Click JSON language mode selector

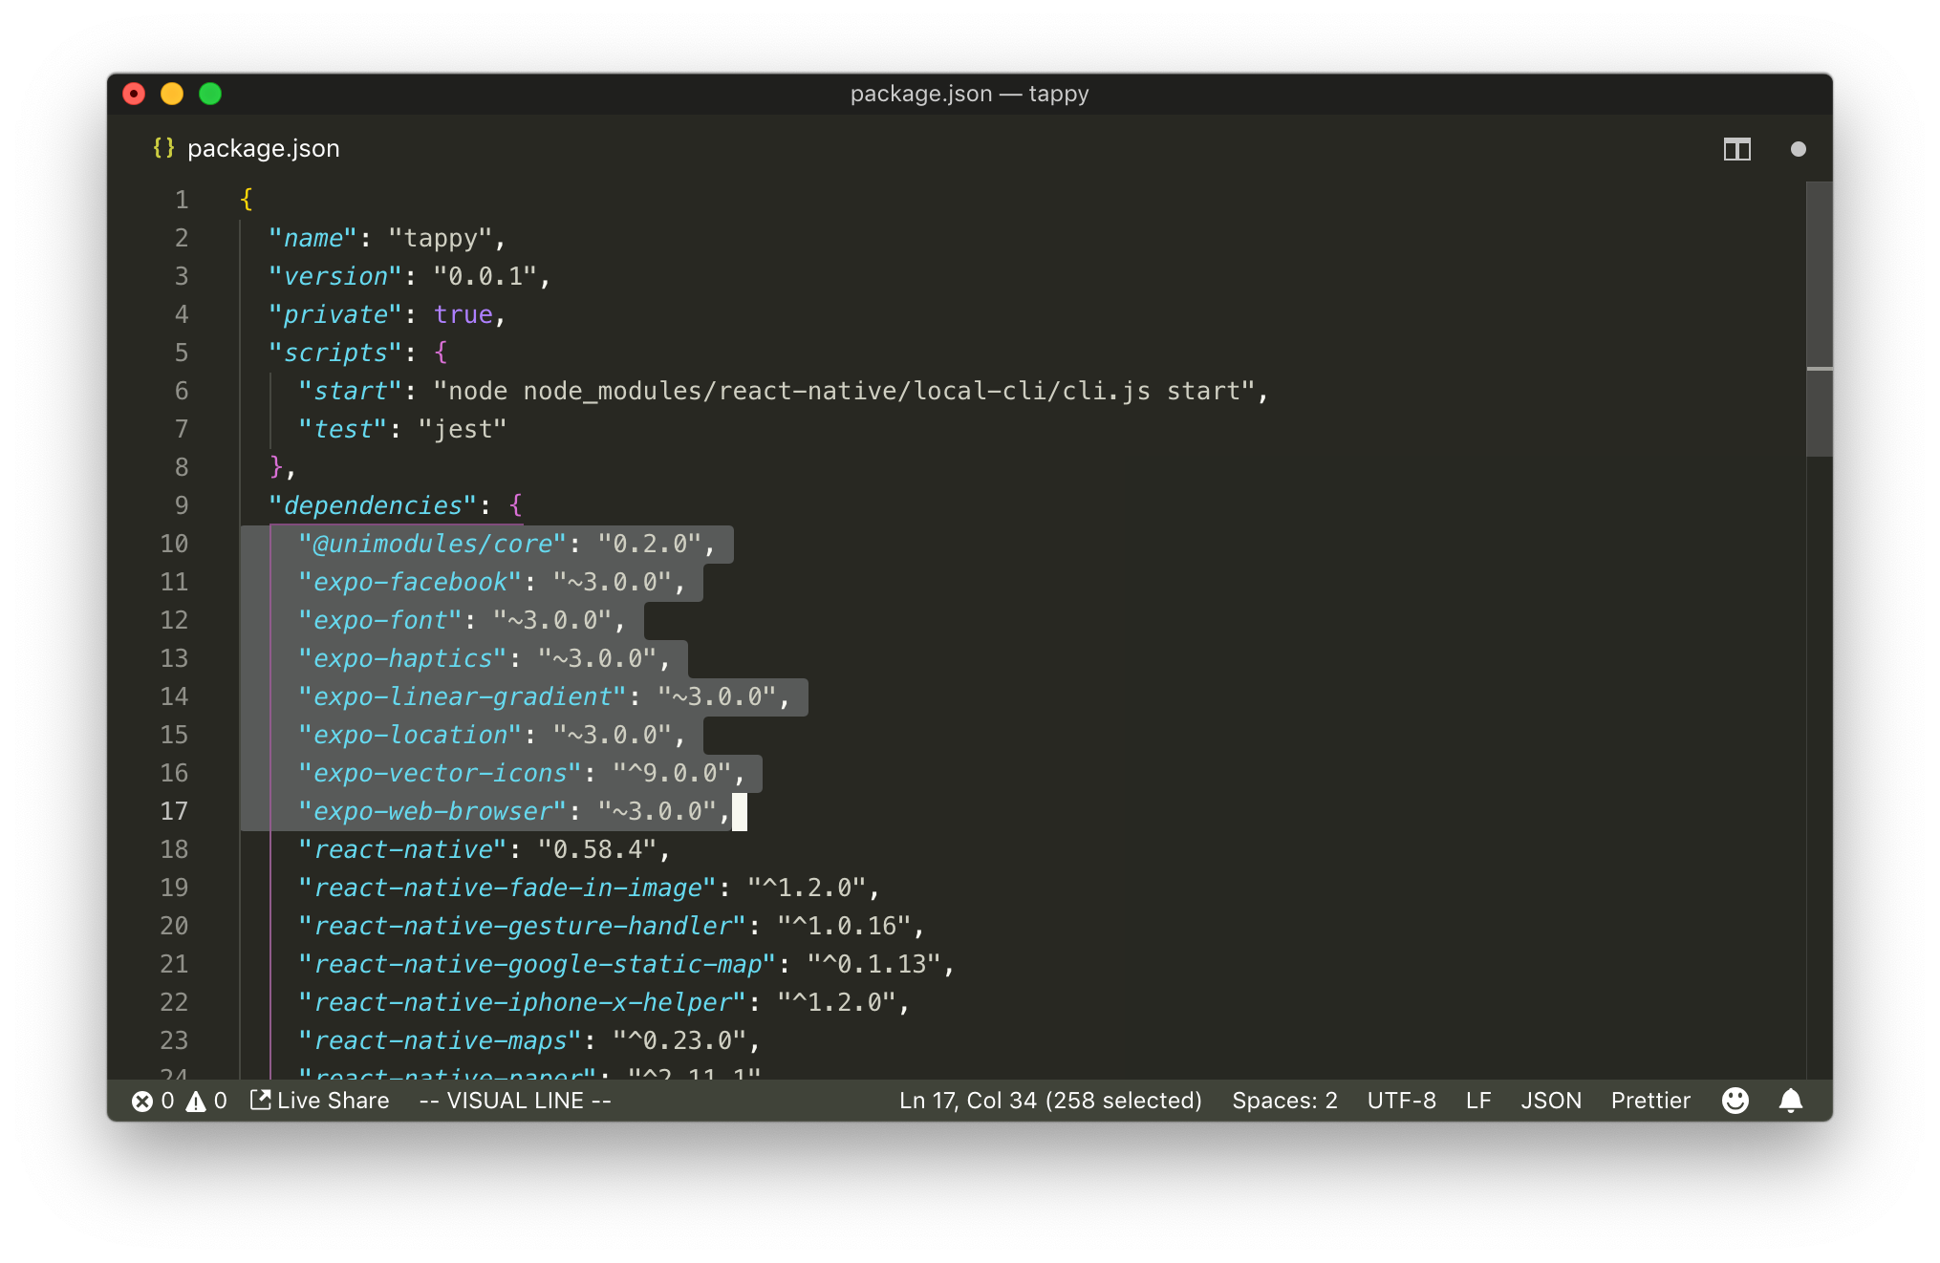pos(1551,1101)
